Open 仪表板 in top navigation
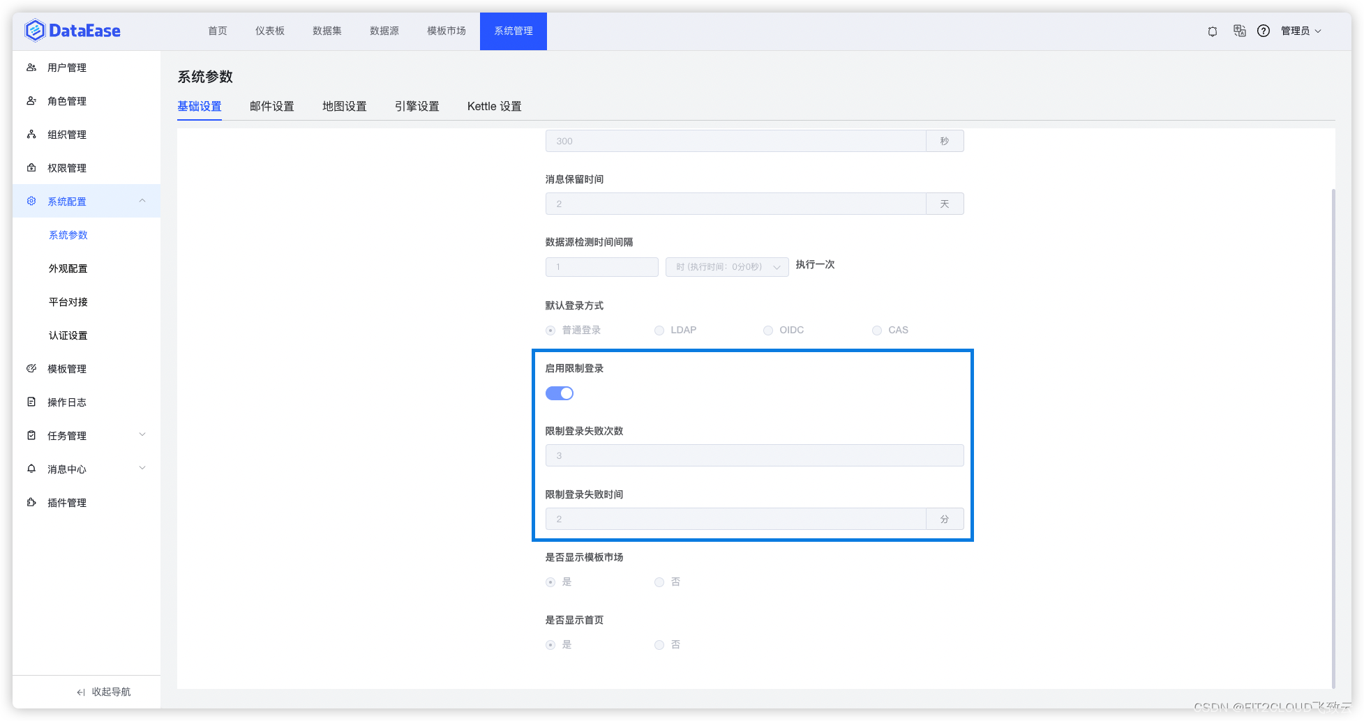 pyautogui.click(x=270, y=31)
